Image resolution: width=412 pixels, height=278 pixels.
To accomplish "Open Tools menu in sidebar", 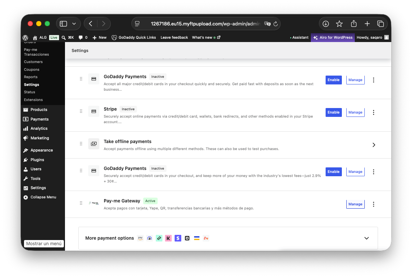I will (35, 178).
